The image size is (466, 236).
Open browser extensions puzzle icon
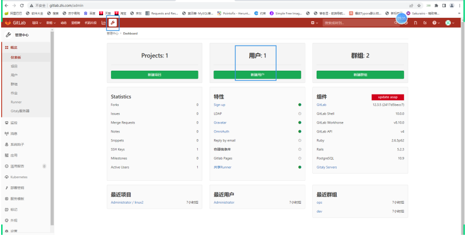point(436,6)
